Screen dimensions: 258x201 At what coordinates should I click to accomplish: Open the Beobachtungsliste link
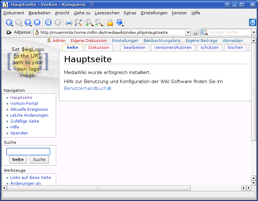(162, 40)
